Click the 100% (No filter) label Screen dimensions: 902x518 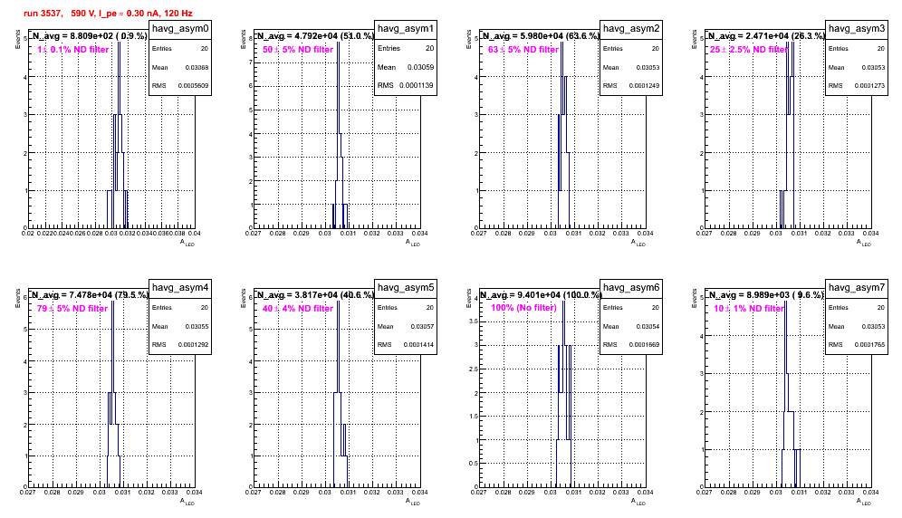(x=524, y=308)
